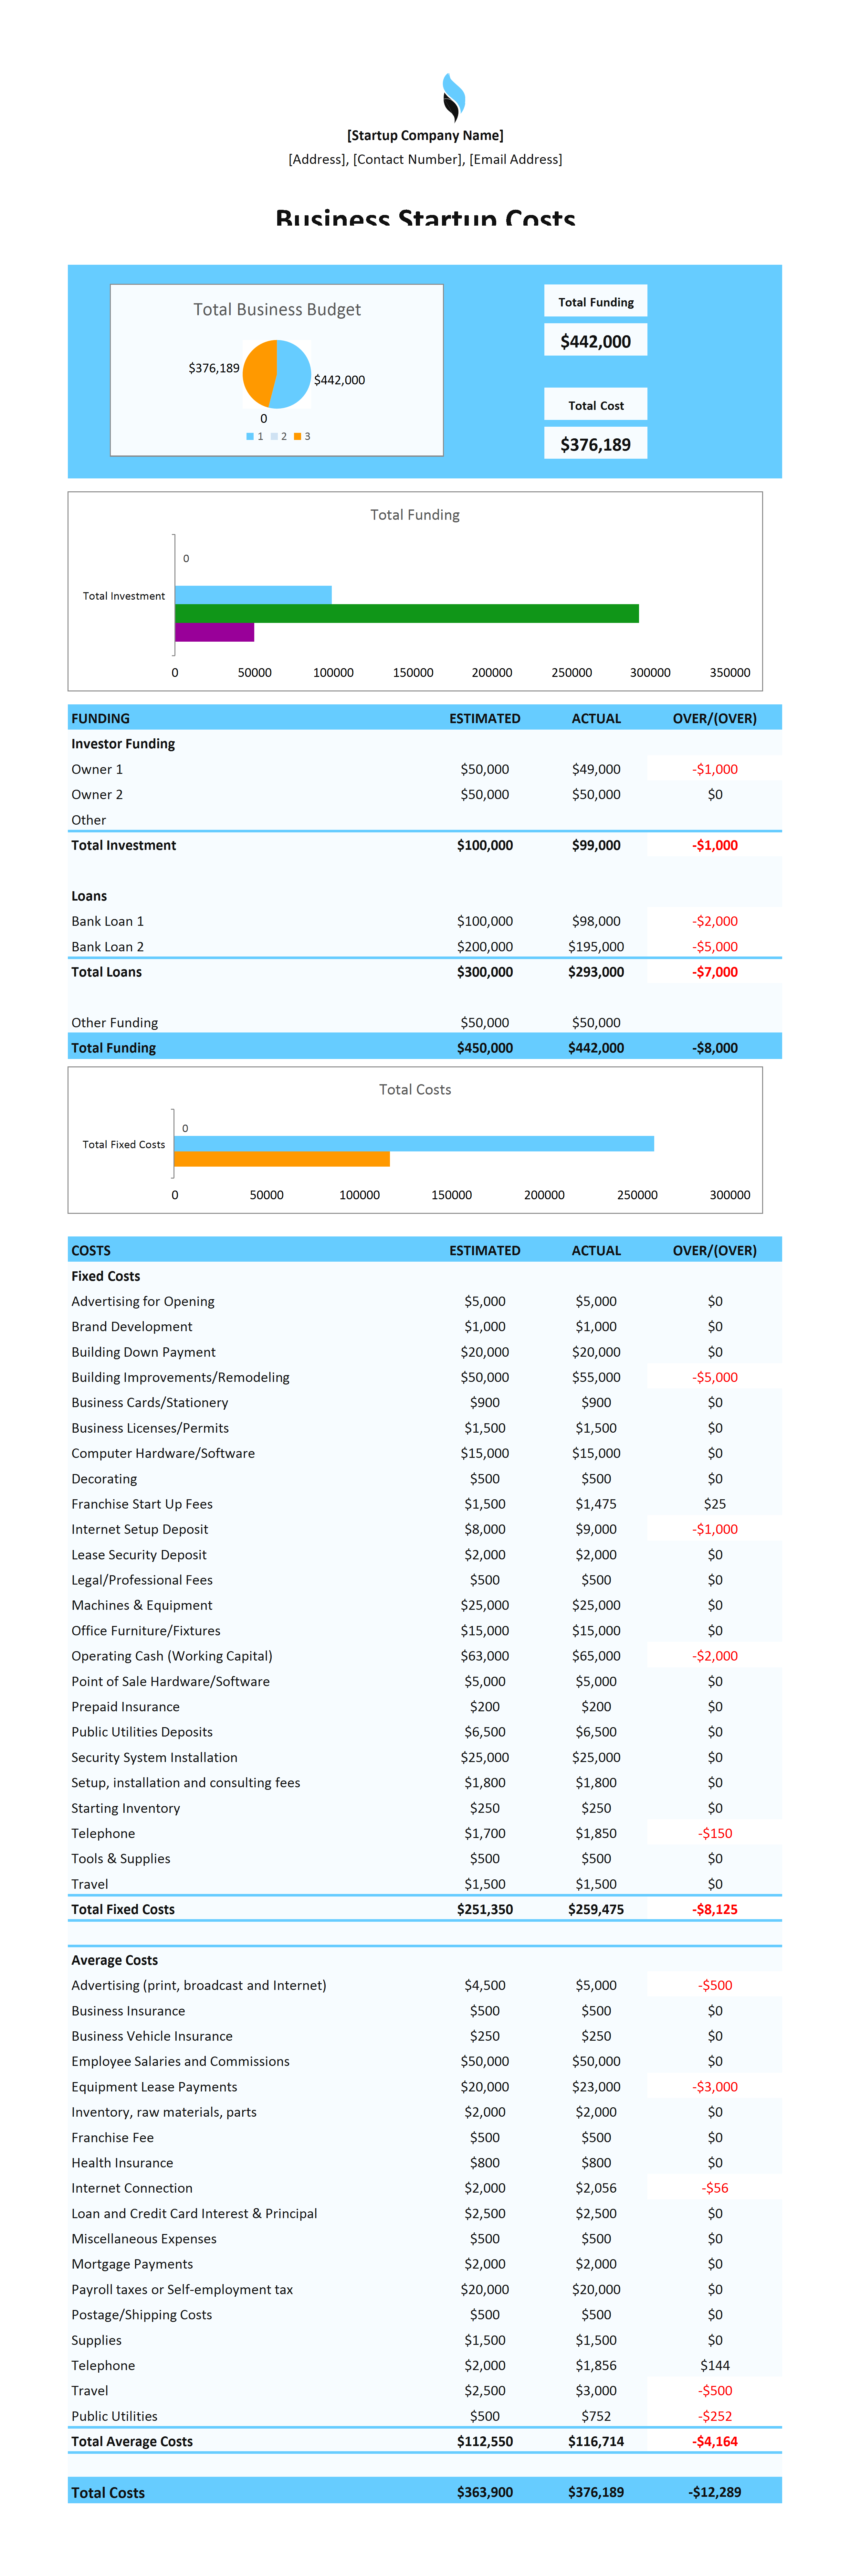850x2576 pixels.
Task: Click Operating Cash estimated $63,000
Action: [x=485, y=1656]
